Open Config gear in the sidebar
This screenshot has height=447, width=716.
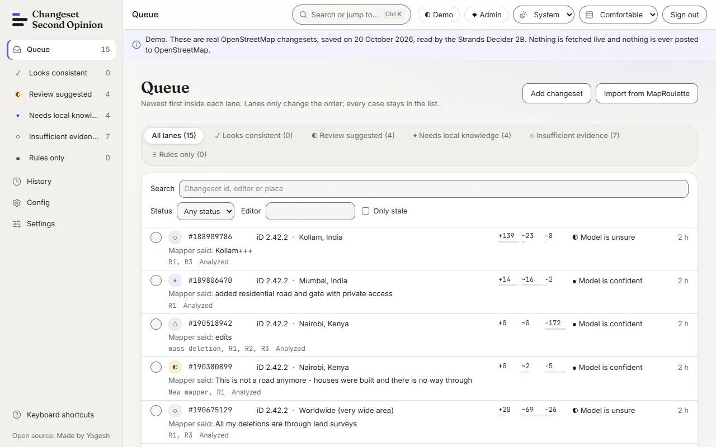coord(62,202)
